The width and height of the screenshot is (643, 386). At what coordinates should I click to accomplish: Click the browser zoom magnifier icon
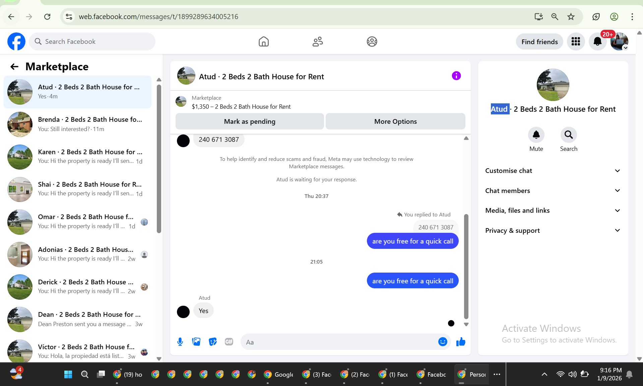coord(555,17)
